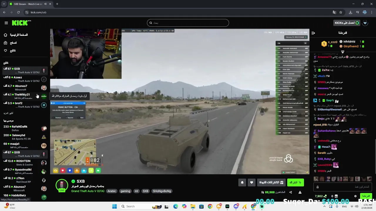
Task: Click the search bar on Kick
Action: tap(188, 23)
